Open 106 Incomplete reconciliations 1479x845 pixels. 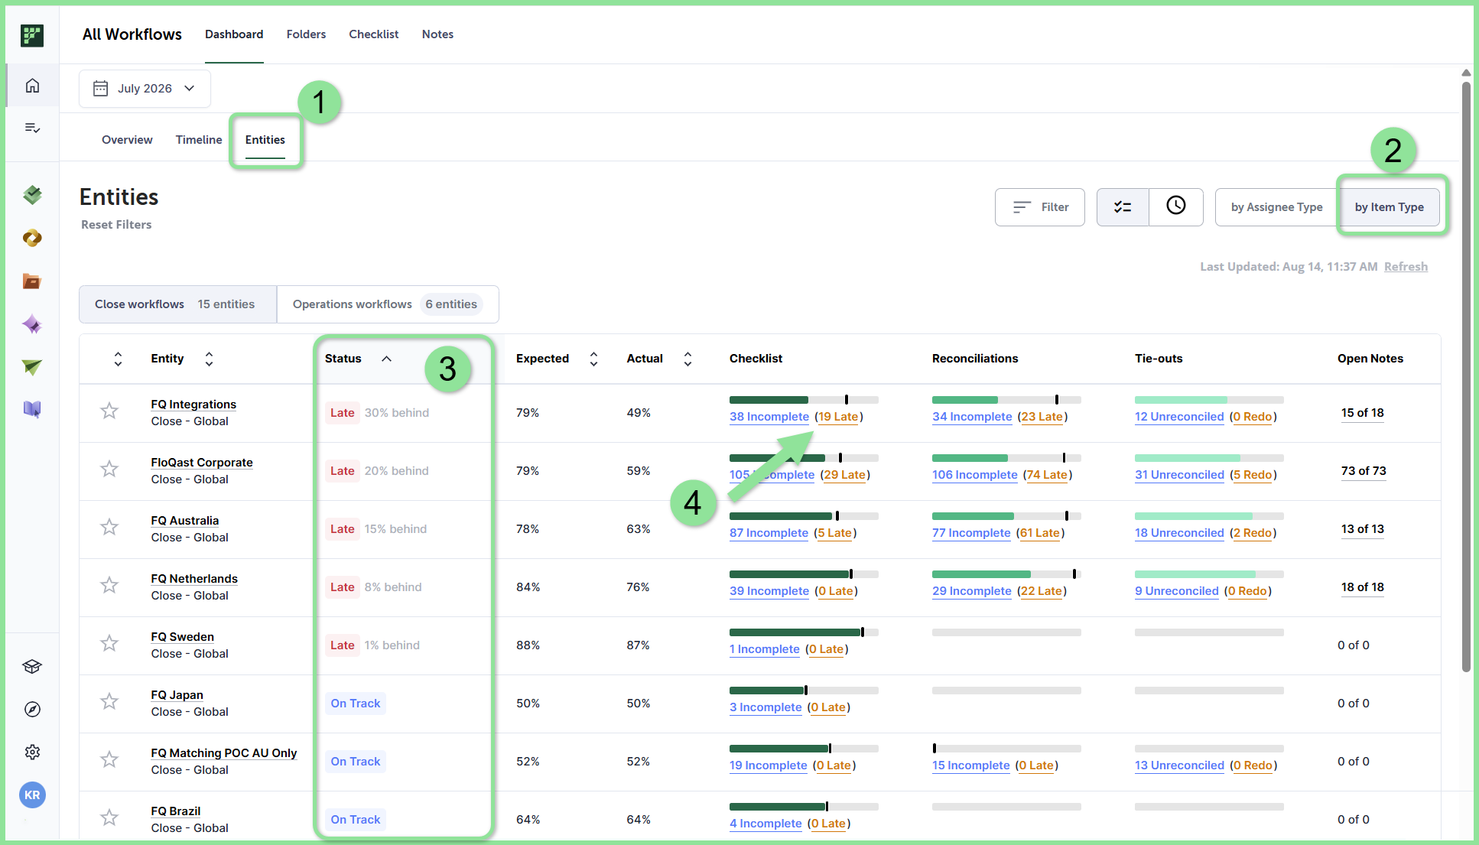tap(975, 475)
